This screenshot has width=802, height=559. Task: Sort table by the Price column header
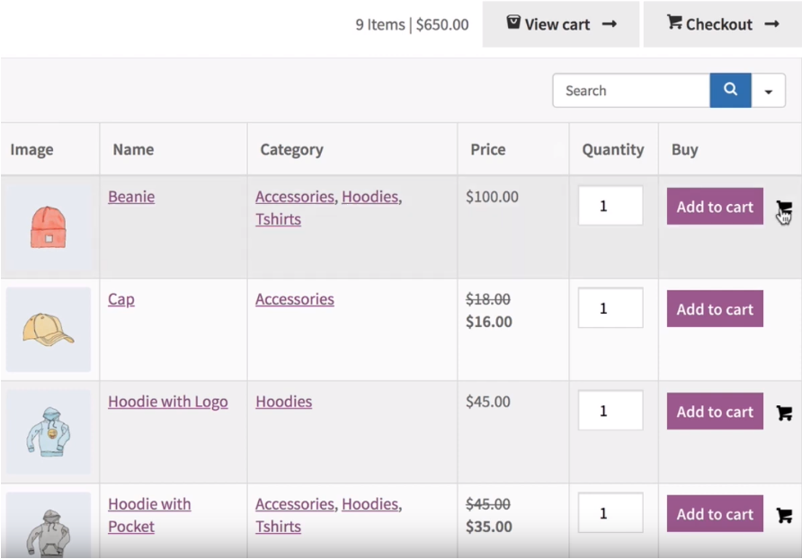(488, 149)
